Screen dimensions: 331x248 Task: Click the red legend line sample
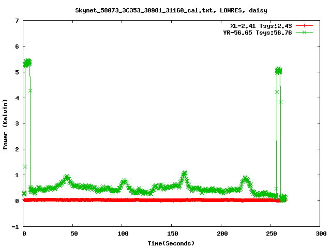(304, 26)
